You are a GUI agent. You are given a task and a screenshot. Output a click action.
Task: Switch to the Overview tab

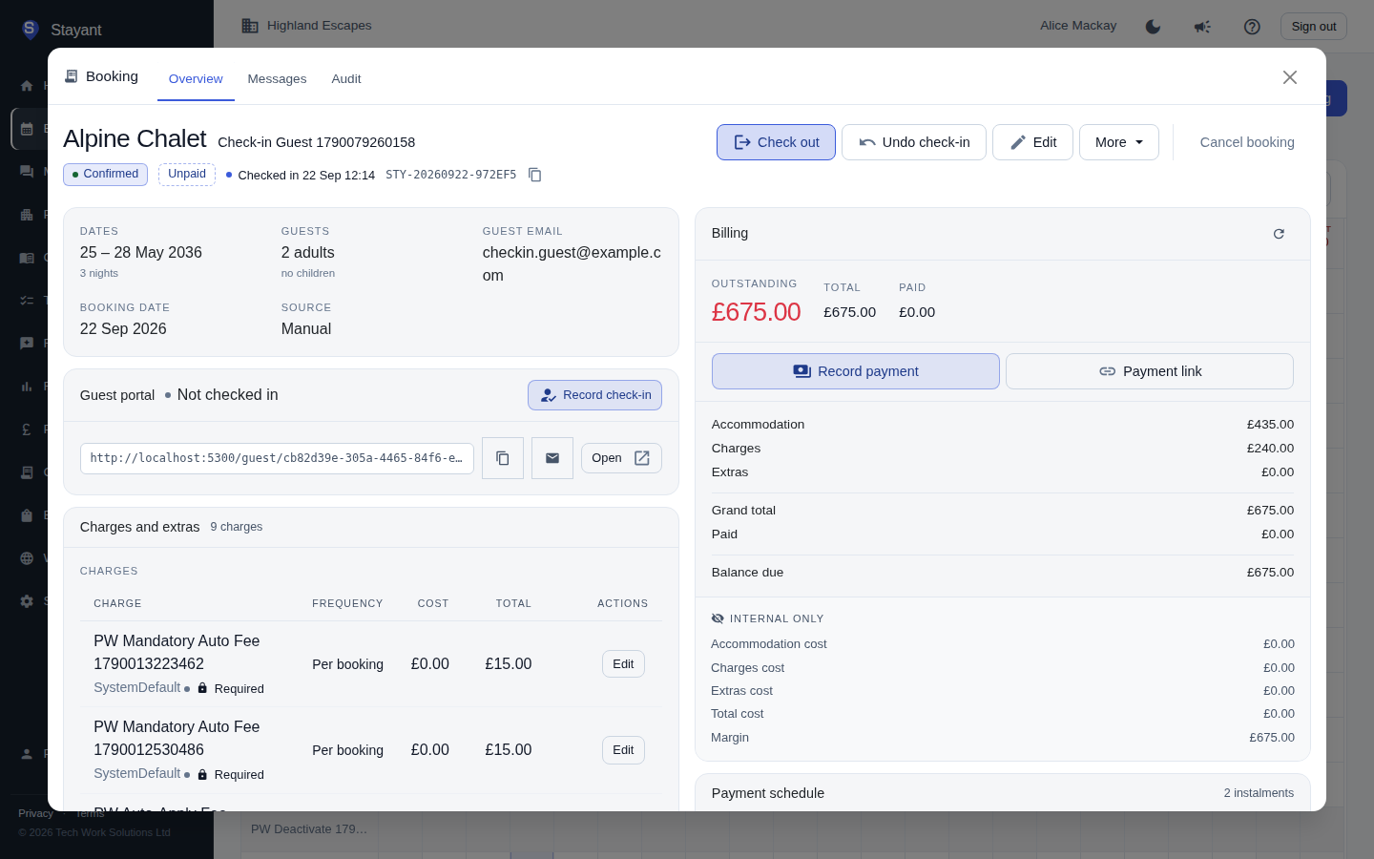pyautogui.click(x=196, y=79)
